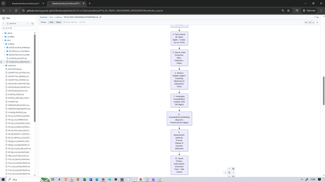Image resolution: width=325 pixels, height=182 pixels.
Task: Jump to Top link
Action: click(x=317, y=17)
